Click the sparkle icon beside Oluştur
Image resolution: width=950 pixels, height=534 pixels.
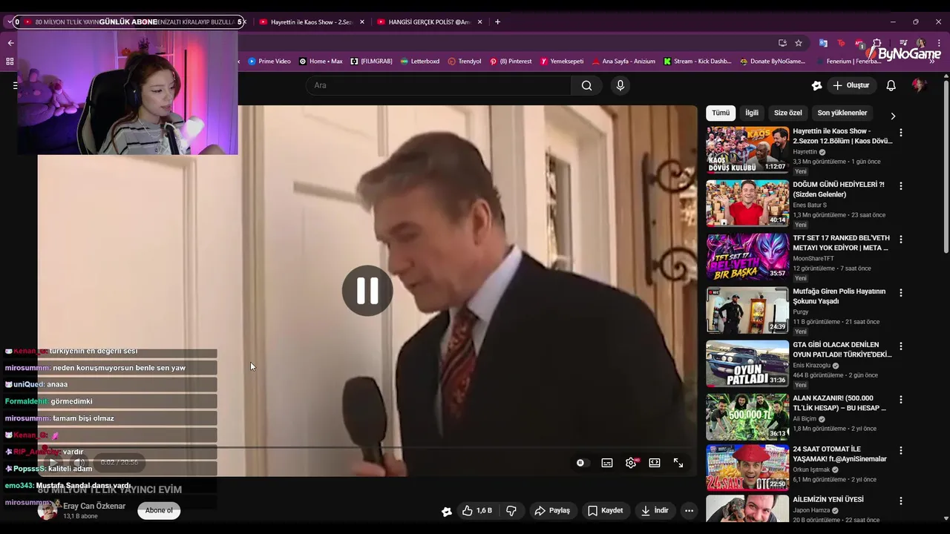click(816, 85)
